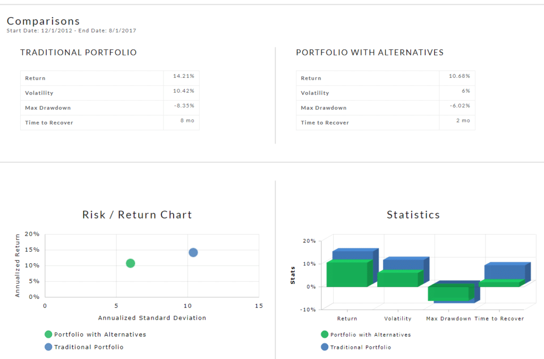Click the PORTFOLIO WITH ALTERNATIVES heading
544x359 pixels.
point(370,53)
